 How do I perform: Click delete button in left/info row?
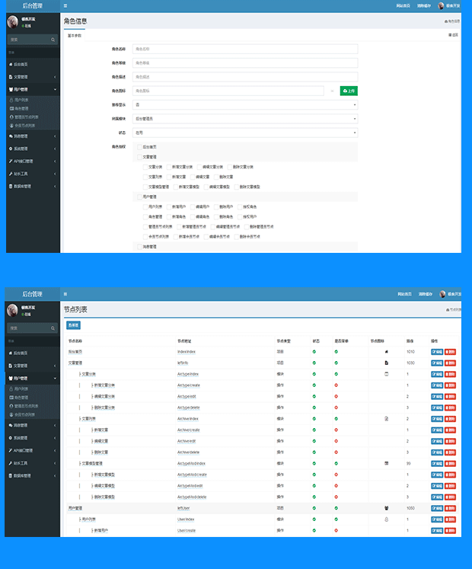click(x=450, y=363)
